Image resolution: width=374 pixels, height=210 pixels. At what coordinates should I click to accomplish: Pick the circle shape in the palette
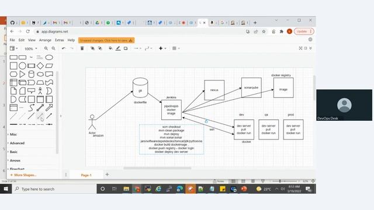tap(22, 66)
